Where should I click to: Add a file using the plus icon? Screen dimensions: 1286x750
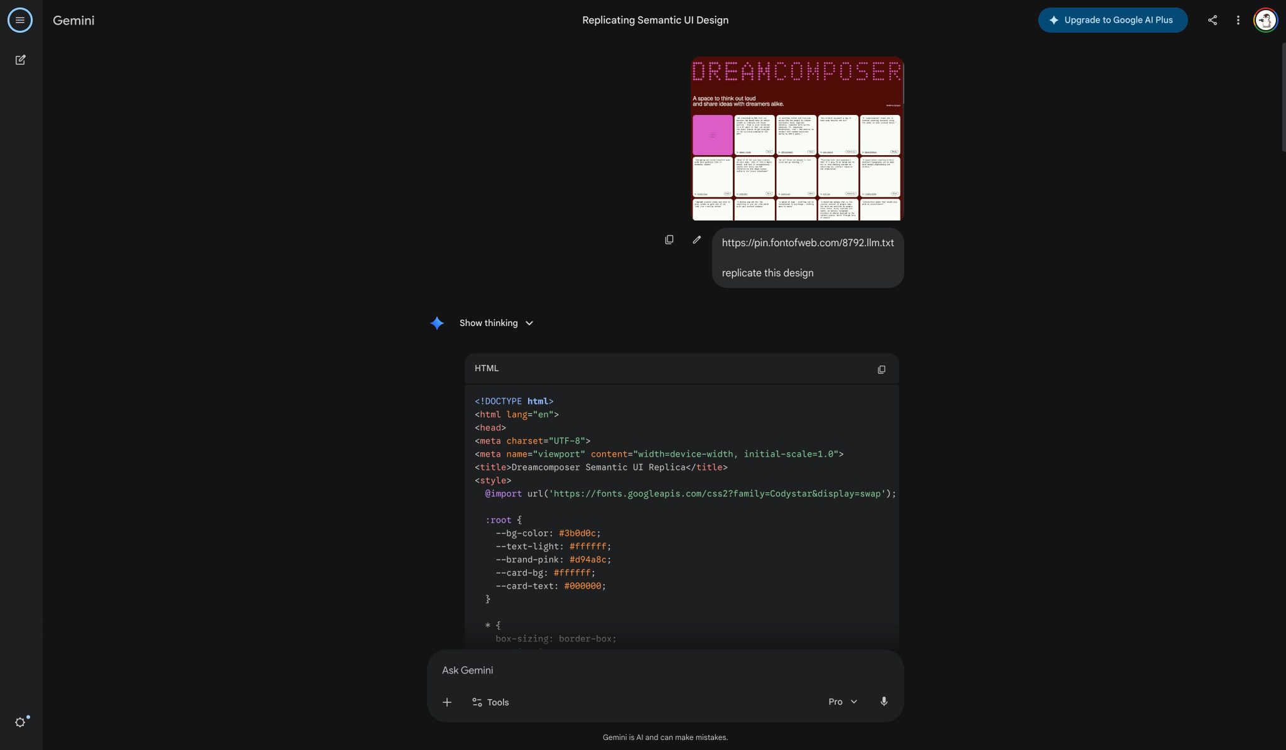point(446,702)
